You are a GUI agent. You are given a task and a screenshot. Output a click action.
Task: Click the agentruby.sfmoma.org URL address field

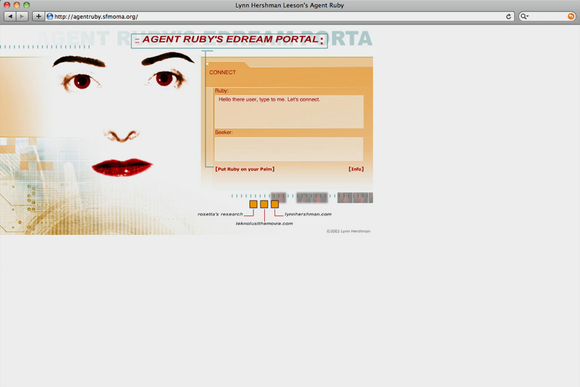277,16
